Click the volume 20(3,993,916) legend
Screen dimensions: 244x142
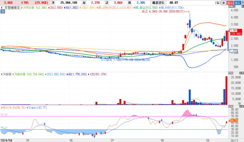56,74
